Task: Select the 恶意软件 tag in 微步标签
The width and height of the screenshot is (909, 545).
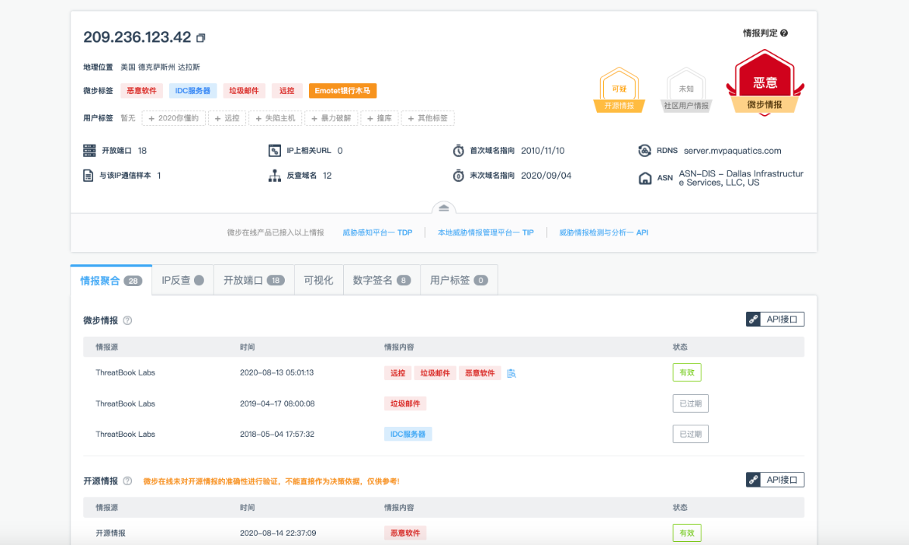Action: pyautogui.click(x=142, y=91)
